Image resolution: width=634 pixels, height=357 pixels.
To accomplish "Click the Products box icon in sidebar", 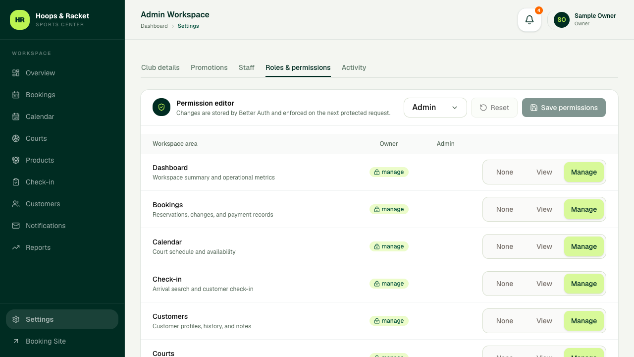I will (x=16, y=160).
